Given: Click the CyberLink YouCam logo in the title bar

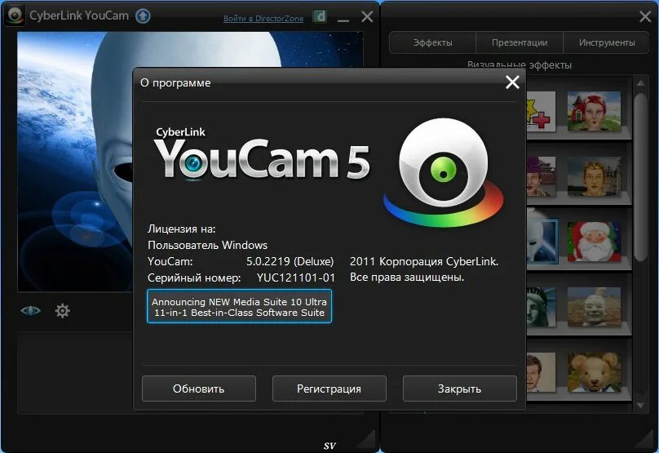Looking at the screenshot, I should [15, 16].
